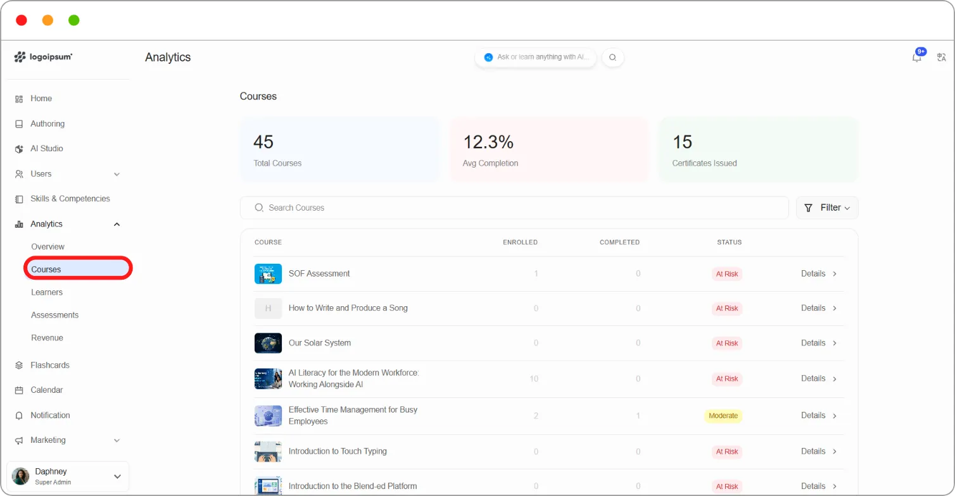Click the Our Solar System course name
Image resolution: width=955 pixels, height=496 pixels.
[320, 343]
